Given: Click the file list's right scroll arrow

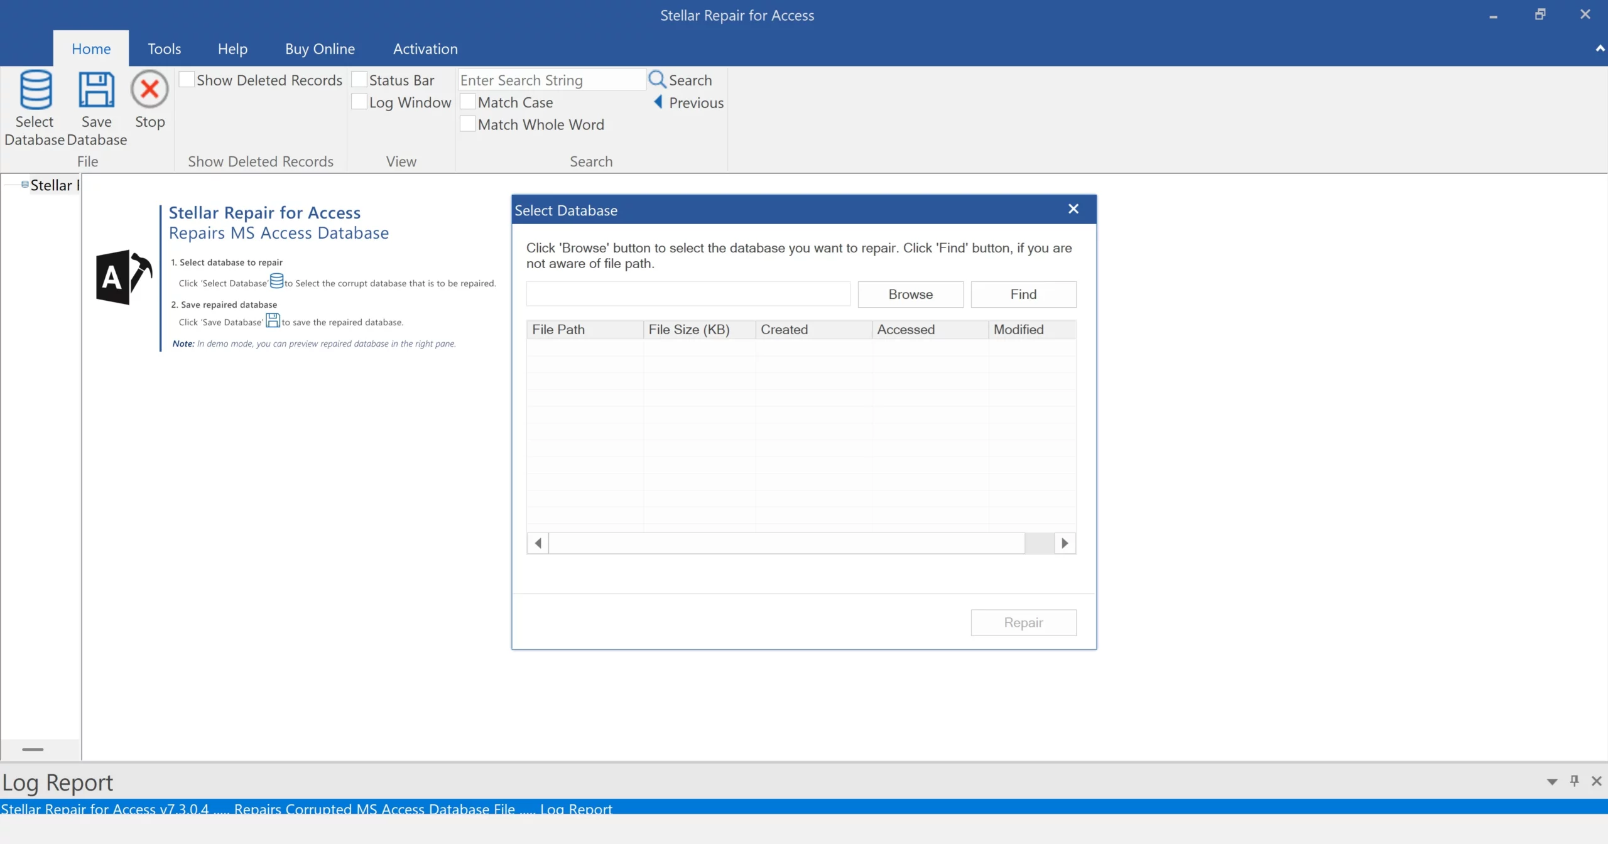Looking at the screenshot, I should (x=1065, y=543).
